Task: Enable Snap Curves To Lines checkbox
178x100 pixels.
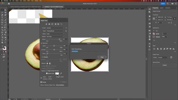Action: click(47, 71)
